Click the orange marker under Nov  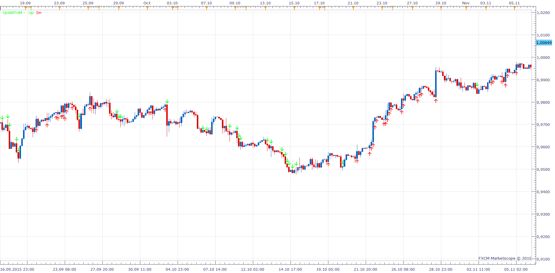(x=466, y=8)
